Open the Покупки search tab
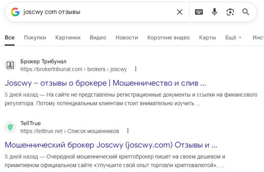 (35, 38)
